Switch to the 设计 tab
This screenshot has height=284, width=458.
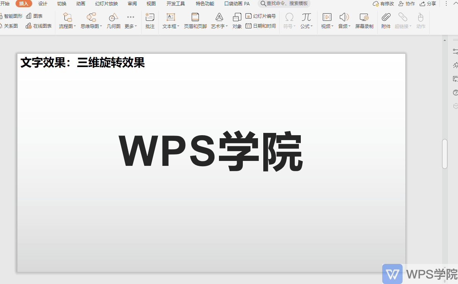43,4
